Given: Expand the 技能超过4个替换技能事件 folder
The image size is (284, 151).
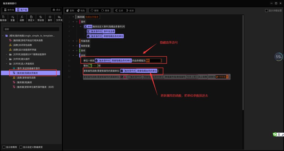Looking at the screenshot, I should 7,54.
